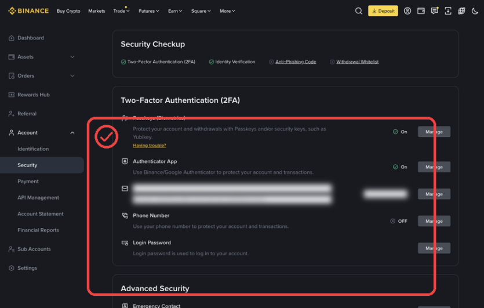Click the Settings gear icon in sidebar
The image size is (484, 308).
12,268
